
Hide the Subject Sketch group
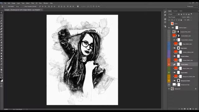tap(169, 64)
